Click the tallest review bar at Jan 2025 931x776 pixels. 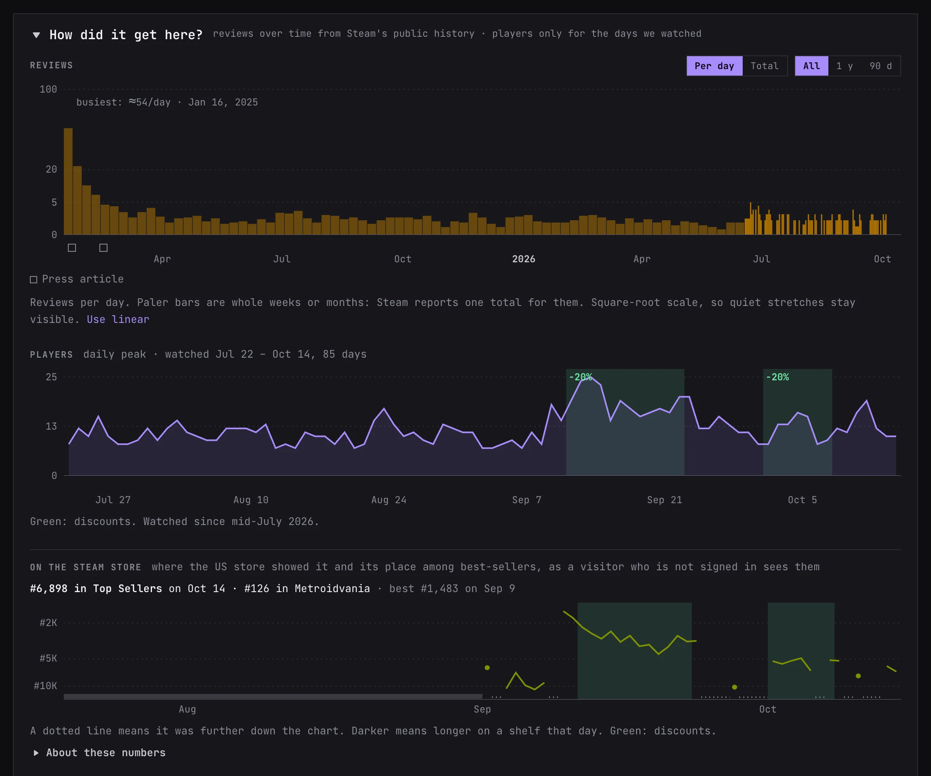(68, 181)
